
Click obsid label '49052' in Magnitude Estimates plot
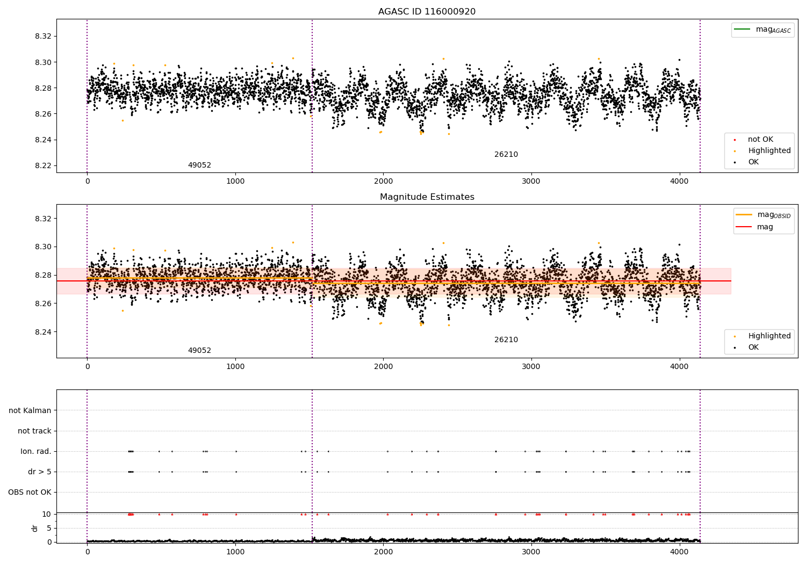coord(199,351)
